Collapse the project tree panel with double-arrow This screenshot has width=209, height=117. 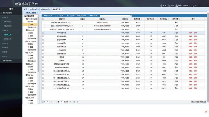[x=38, y=13]
